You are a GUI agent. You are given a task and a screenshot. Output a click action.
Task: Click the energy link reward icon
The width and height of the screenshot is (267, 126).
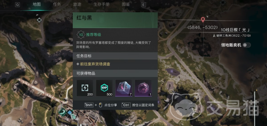85,88
